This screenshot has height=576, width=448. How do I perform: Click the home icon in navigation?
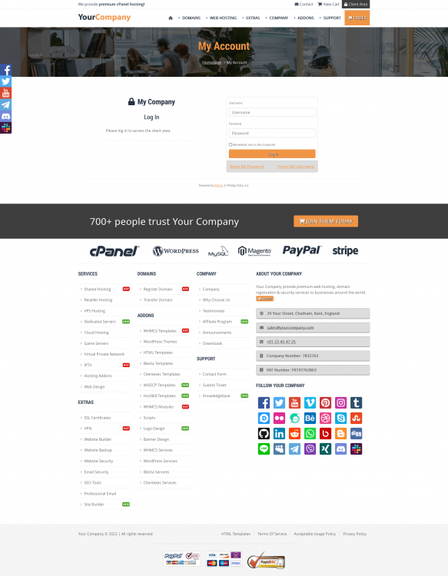tap(171, 18)
